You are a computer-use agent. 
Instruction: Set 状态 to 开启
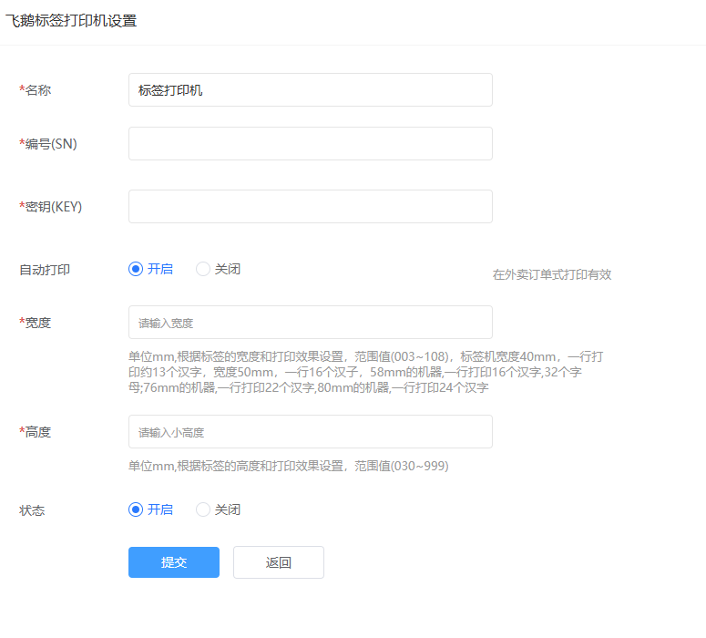(x=137, y=509)
